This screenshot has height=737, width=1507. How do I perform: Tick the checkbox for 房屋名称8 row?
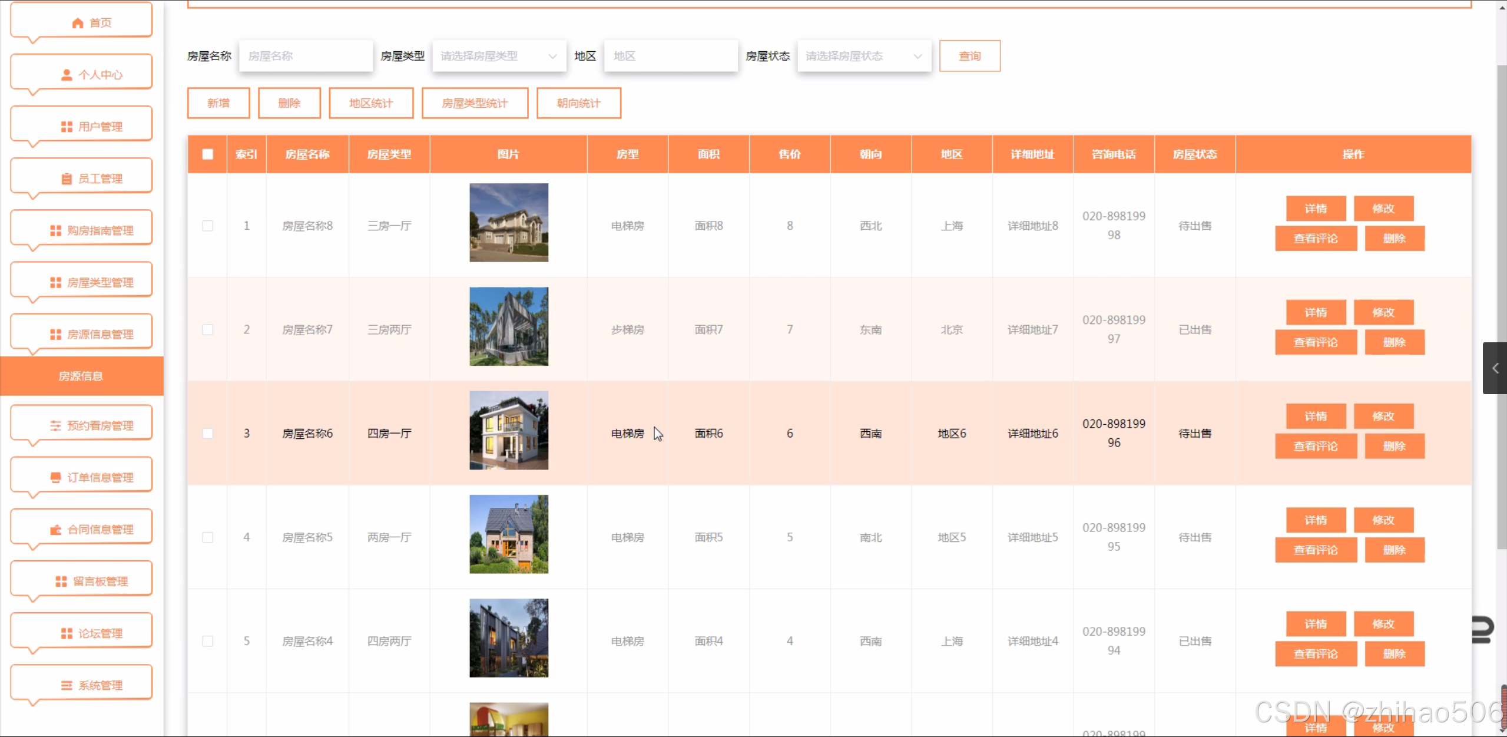tap(207, 226)
